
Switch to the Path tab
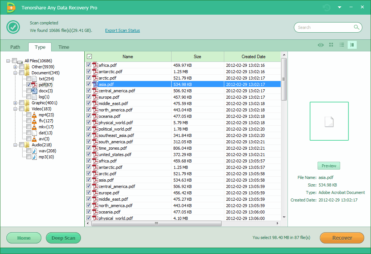pos(15,47)
